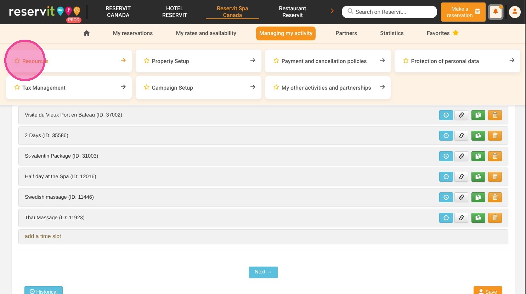526x294 pixels.
Task: Click the Historical button
Action: tap(44, 290)
